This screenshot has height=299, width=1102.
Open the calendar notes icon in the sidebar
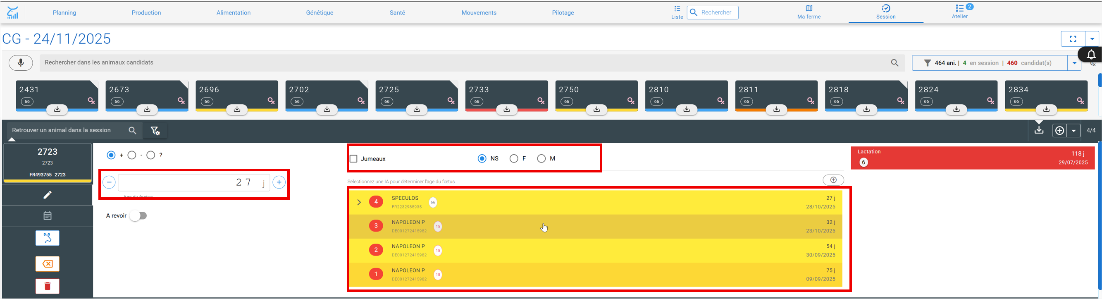48,216
